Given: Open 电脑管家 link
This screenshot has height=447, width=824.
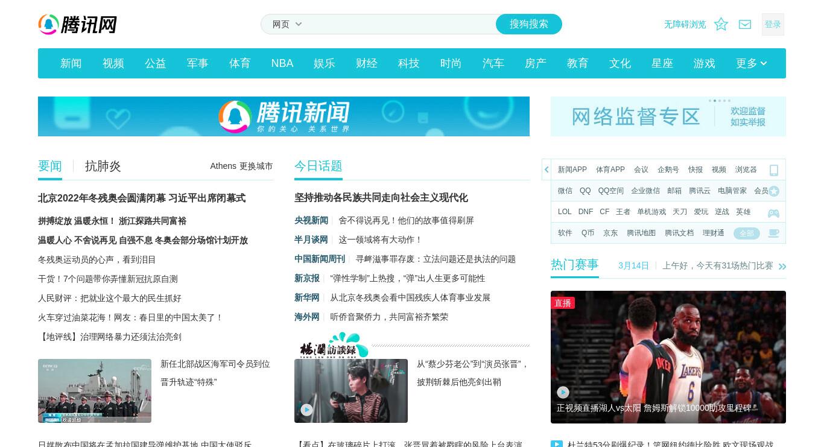Looking at the screenshot, I should (732, 191).
